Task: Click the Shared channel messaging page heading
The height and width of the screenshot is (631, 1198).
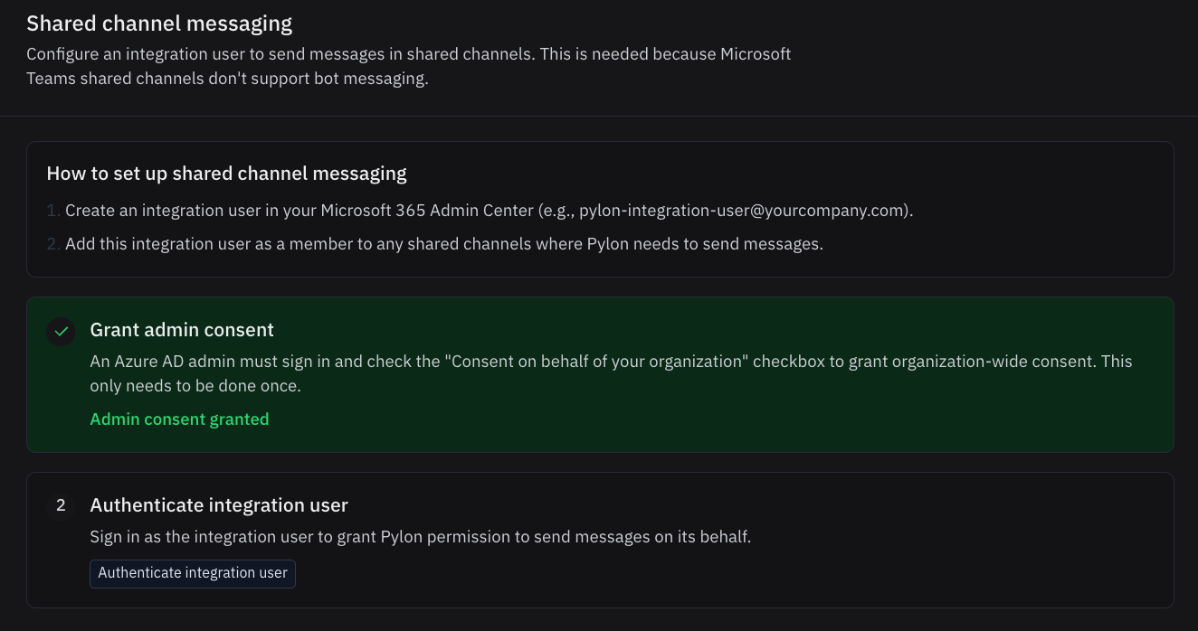Action: tap(159, 24)
